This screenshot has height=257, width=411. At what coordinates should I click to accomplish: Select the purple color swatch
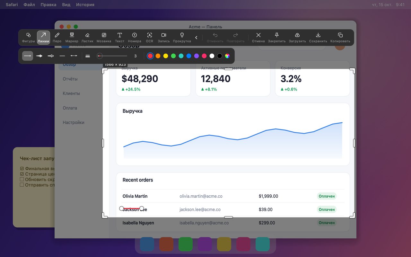click(197, 56)
